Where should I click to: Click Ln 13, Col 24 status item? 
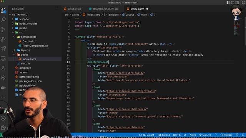tap(146, 135)
